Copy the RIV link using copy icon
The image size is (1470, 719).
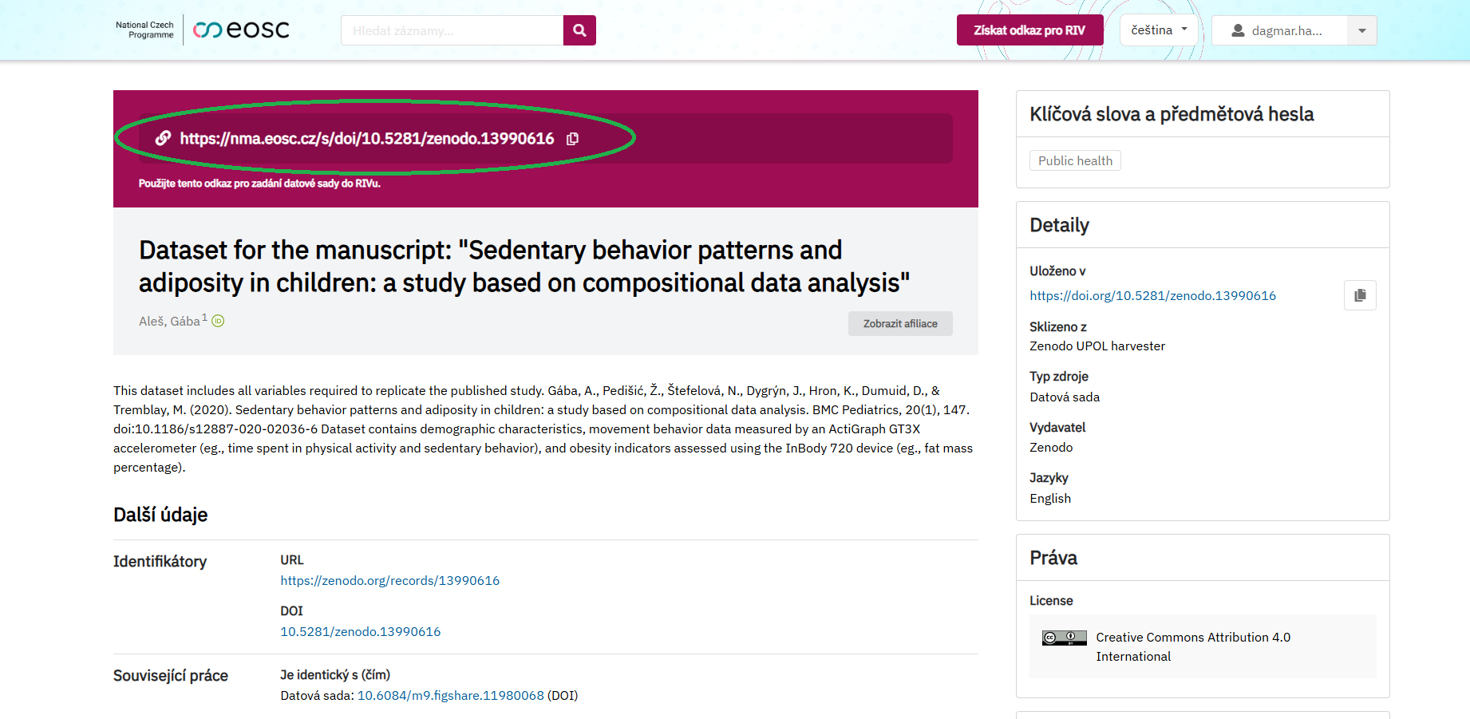coord(572,139)
